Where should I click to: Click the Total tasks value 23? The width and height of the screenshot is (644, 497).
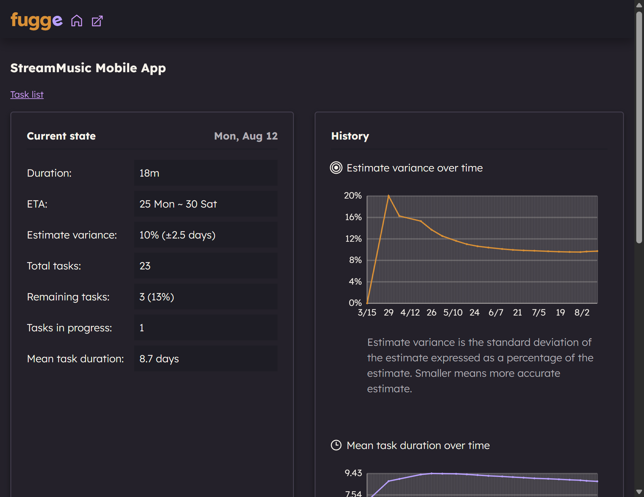click(x=205, y=266)
